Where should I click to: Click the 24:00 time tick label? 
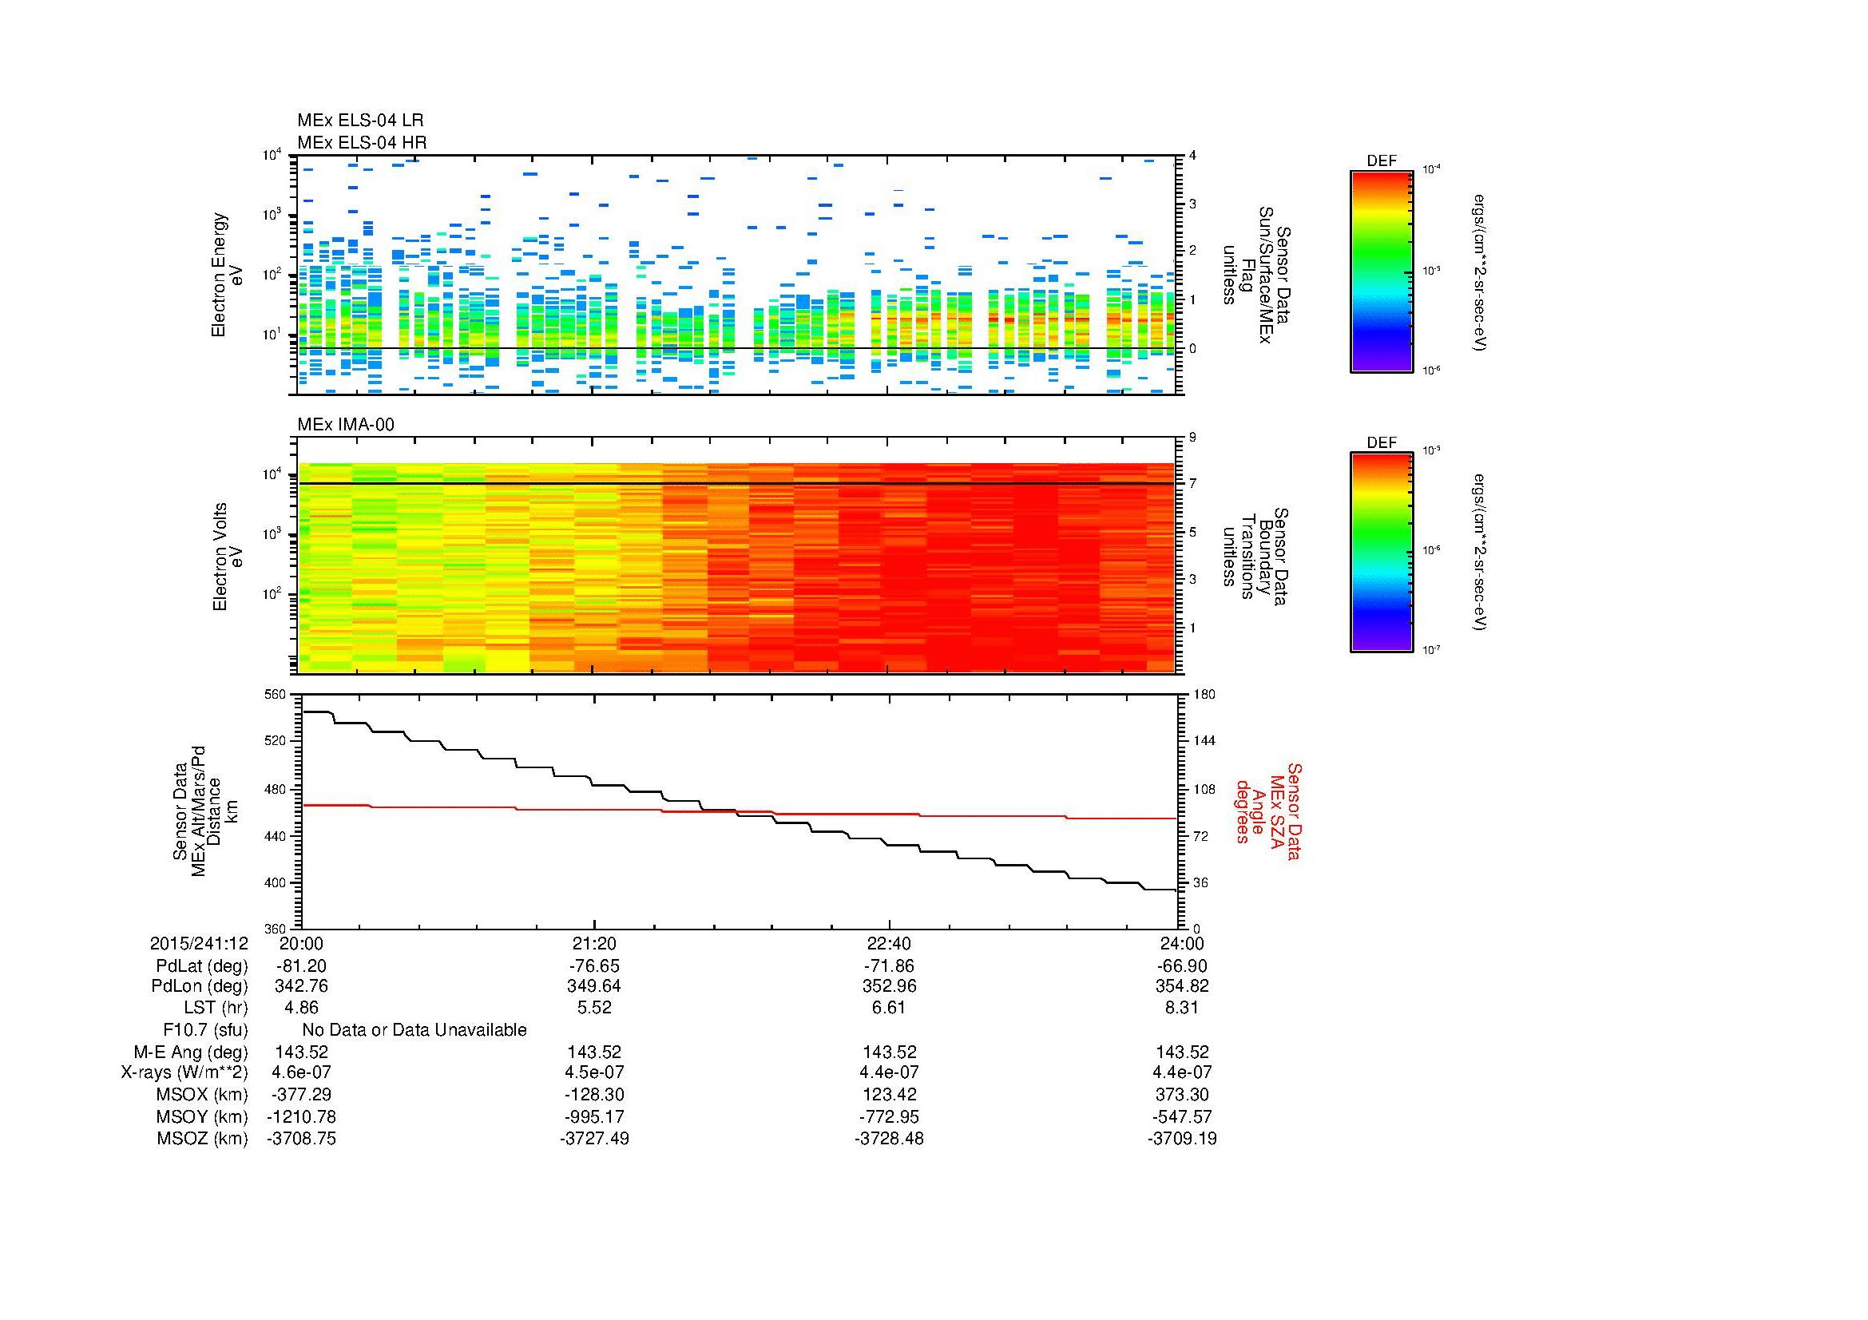[x=1182, y=943]
